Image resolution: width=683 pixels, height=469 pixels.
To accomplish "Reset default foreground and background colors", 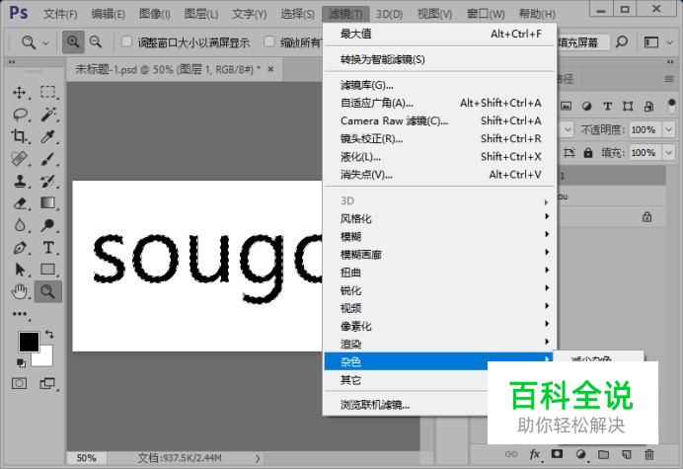I will pos(21,362).
